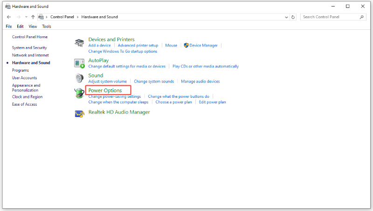The width and height of the screenshot is (373, 211).
Task: Click the Power Options battery icon
Action: [79, 93]
